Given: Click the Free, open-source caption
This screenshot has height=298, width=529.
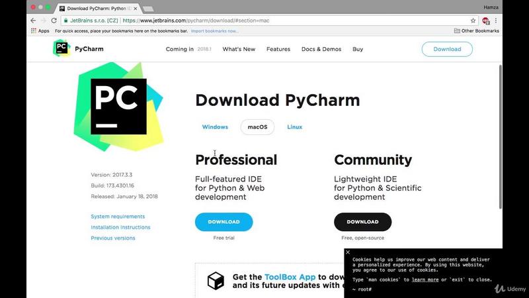Looking at the screenshot, I should 362,238.
